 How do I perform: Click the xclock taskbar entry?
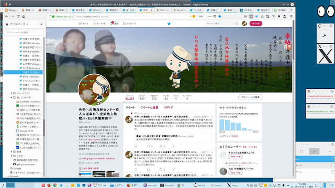pyautogui.click(x=199, y=185)
